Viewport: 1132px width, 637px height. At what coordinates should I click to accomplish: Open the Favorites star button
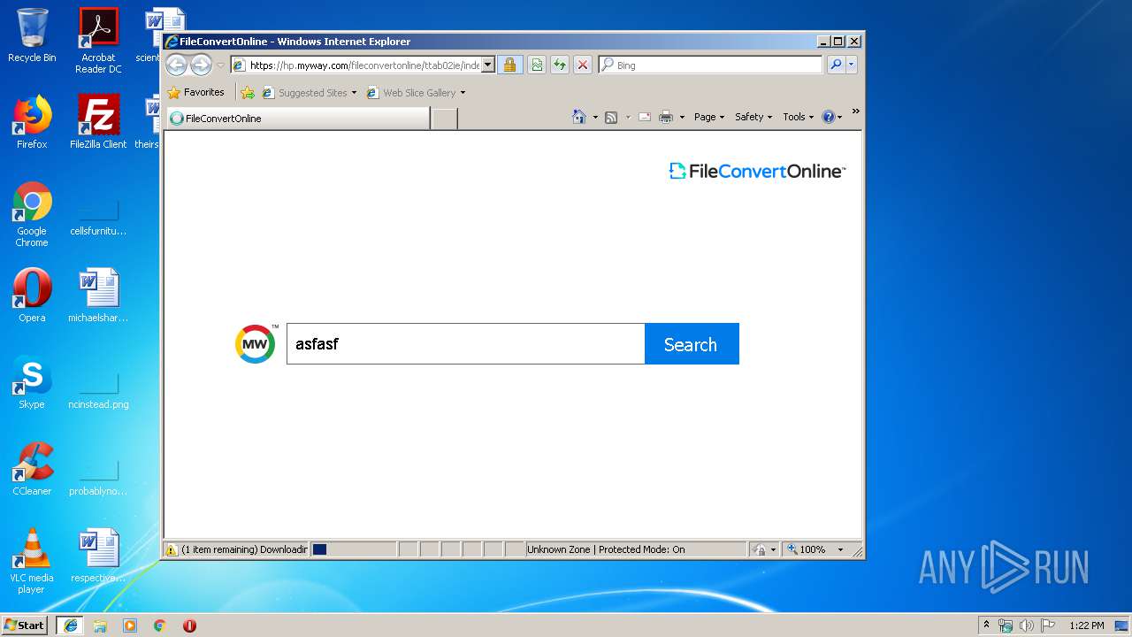[196, 92]
